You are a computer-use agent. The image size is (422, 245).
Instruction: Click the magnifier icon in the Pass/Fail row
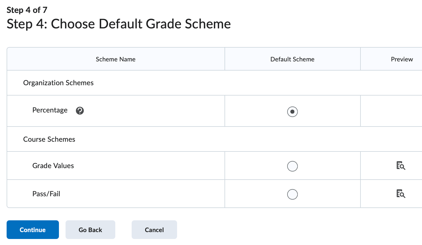tap(401, 194)
